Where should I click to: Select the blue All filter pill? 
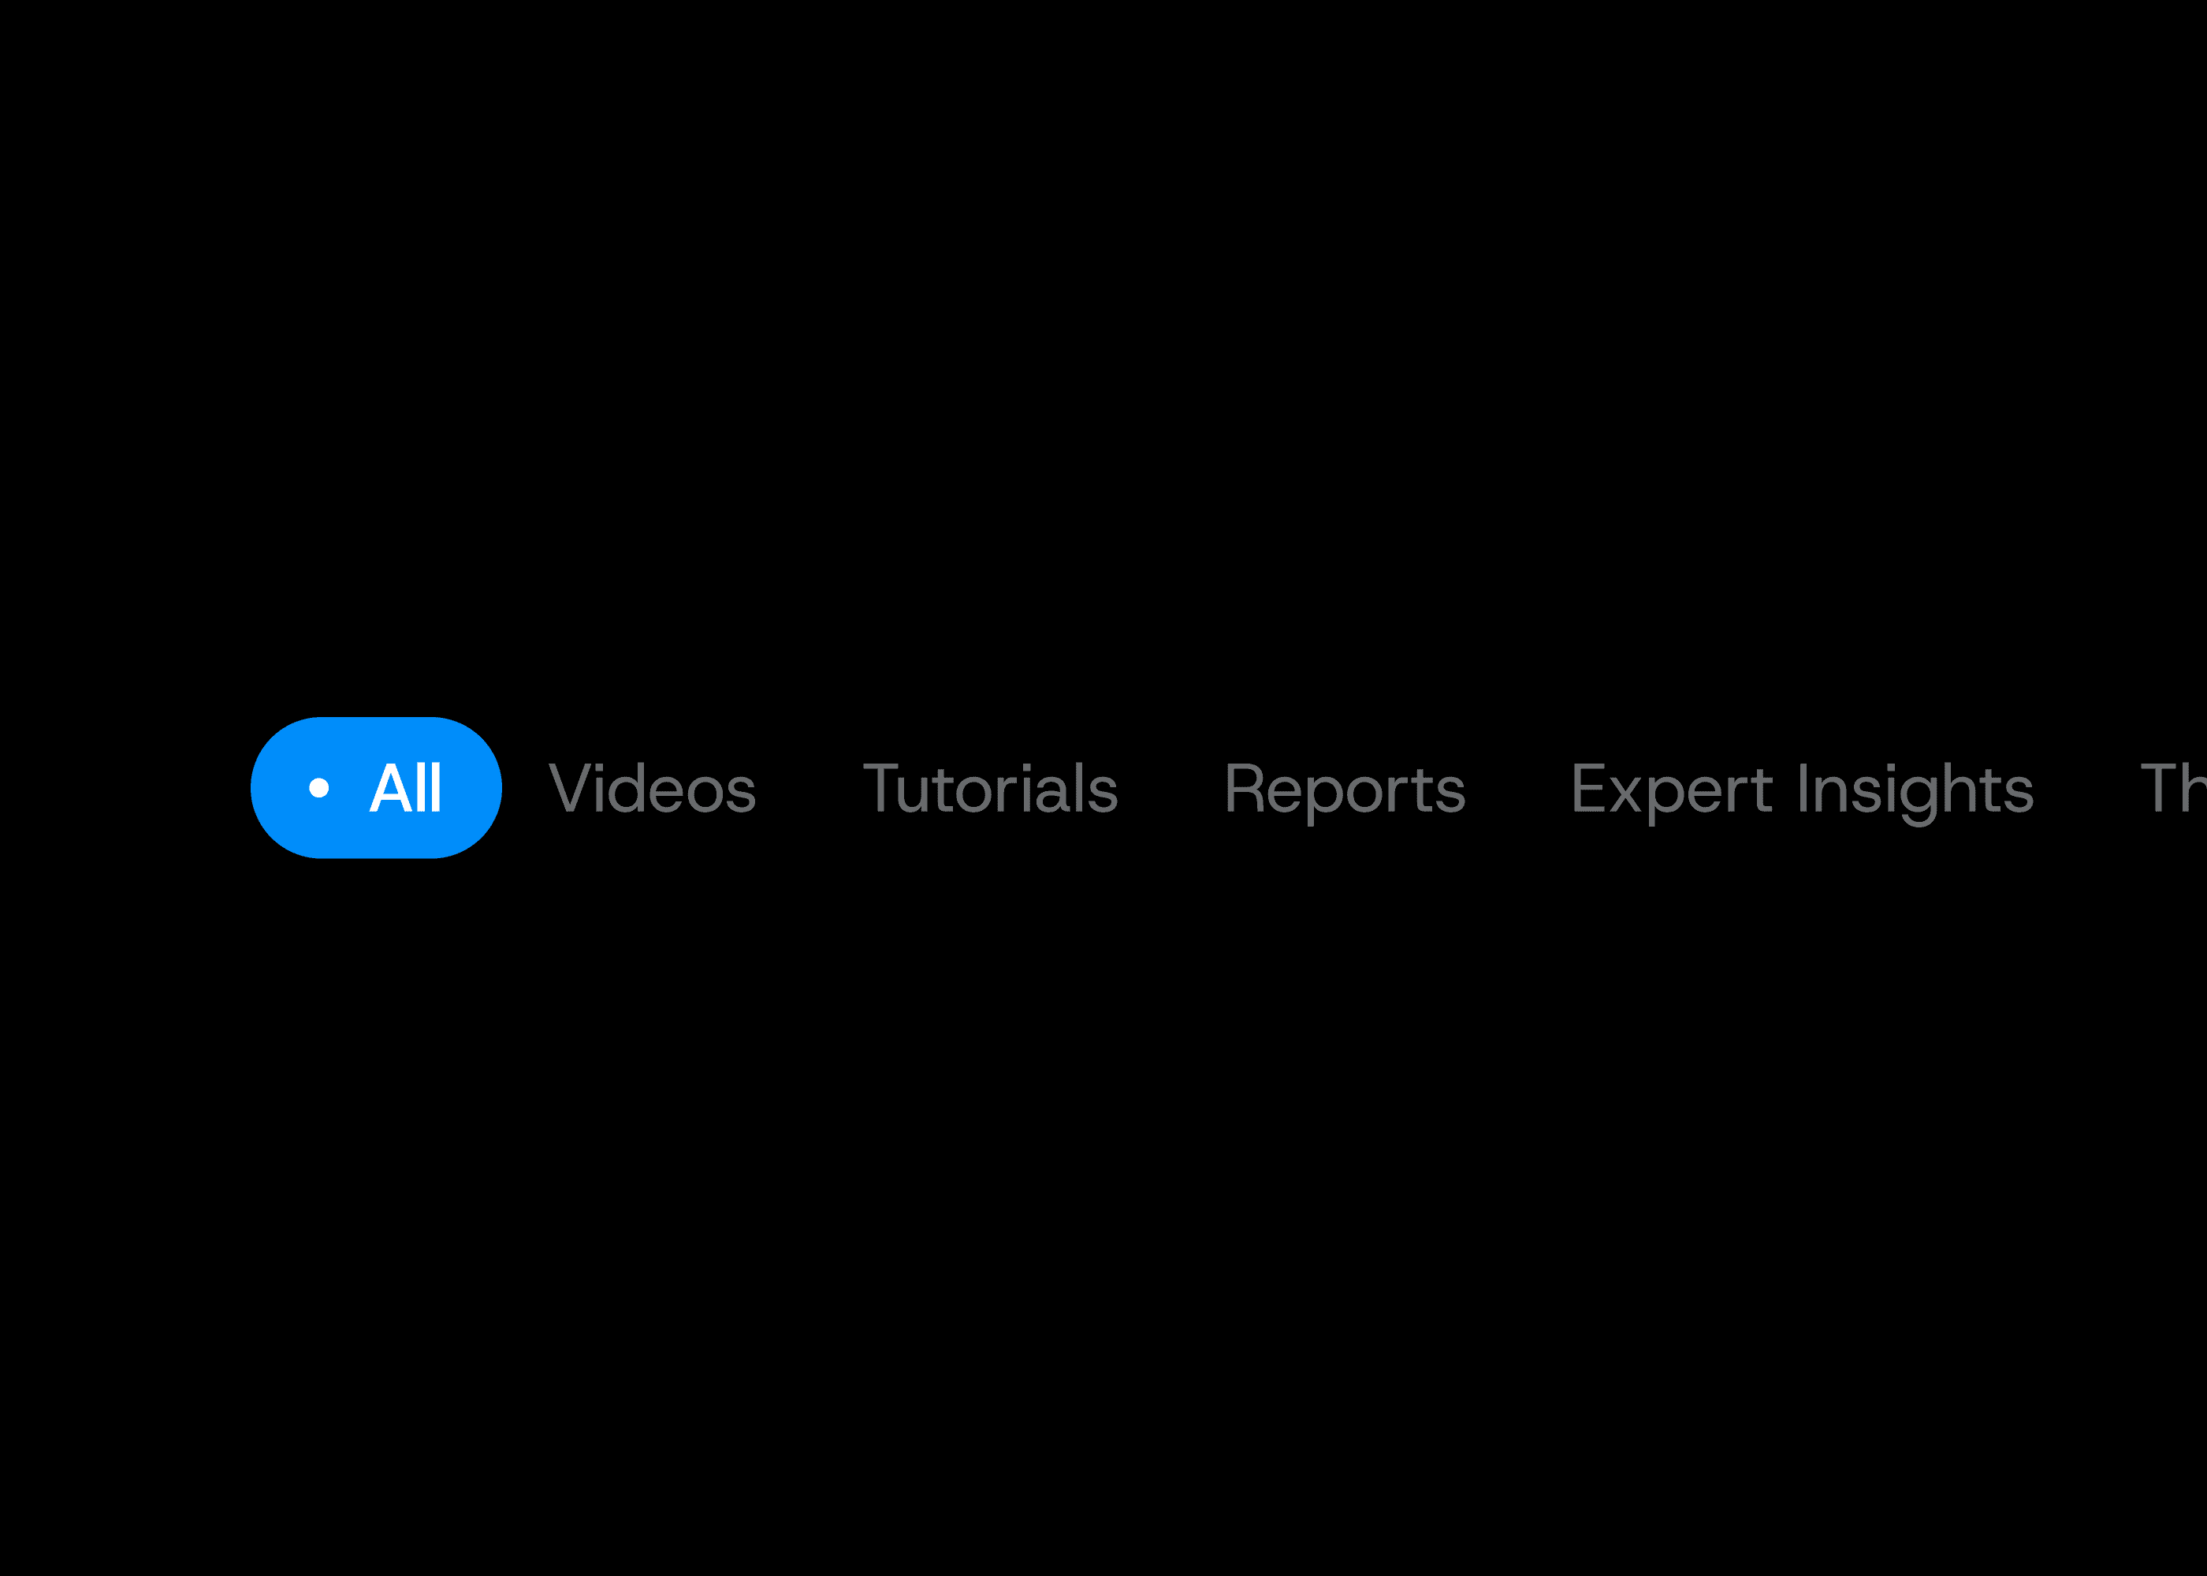[x=376, y=787]
